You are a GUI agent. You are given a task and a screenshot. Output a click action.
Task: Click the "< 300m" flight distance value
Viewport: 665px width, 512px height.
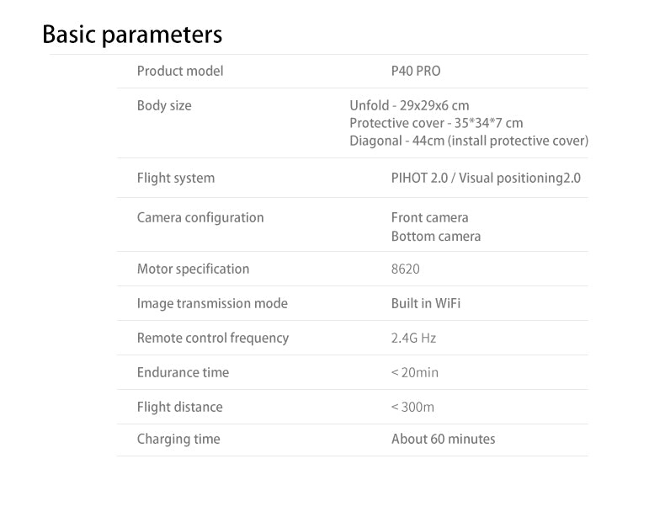tap(412, 407)
